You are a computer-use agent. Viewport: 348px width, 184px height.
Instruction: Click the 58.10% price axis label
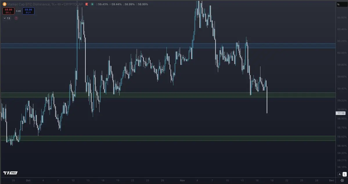342,167
